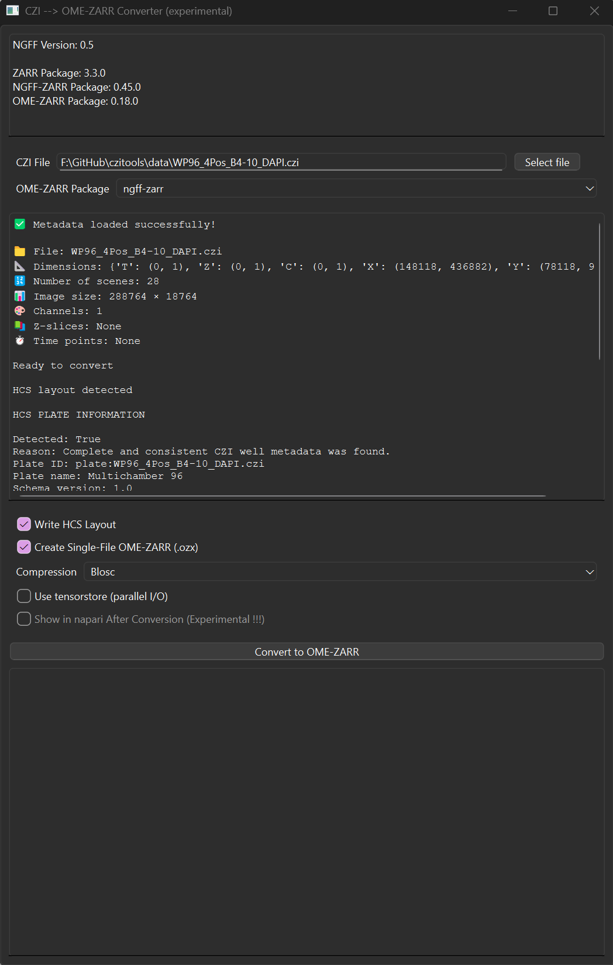Click 'HCS layout detected' text

point(73,390)
